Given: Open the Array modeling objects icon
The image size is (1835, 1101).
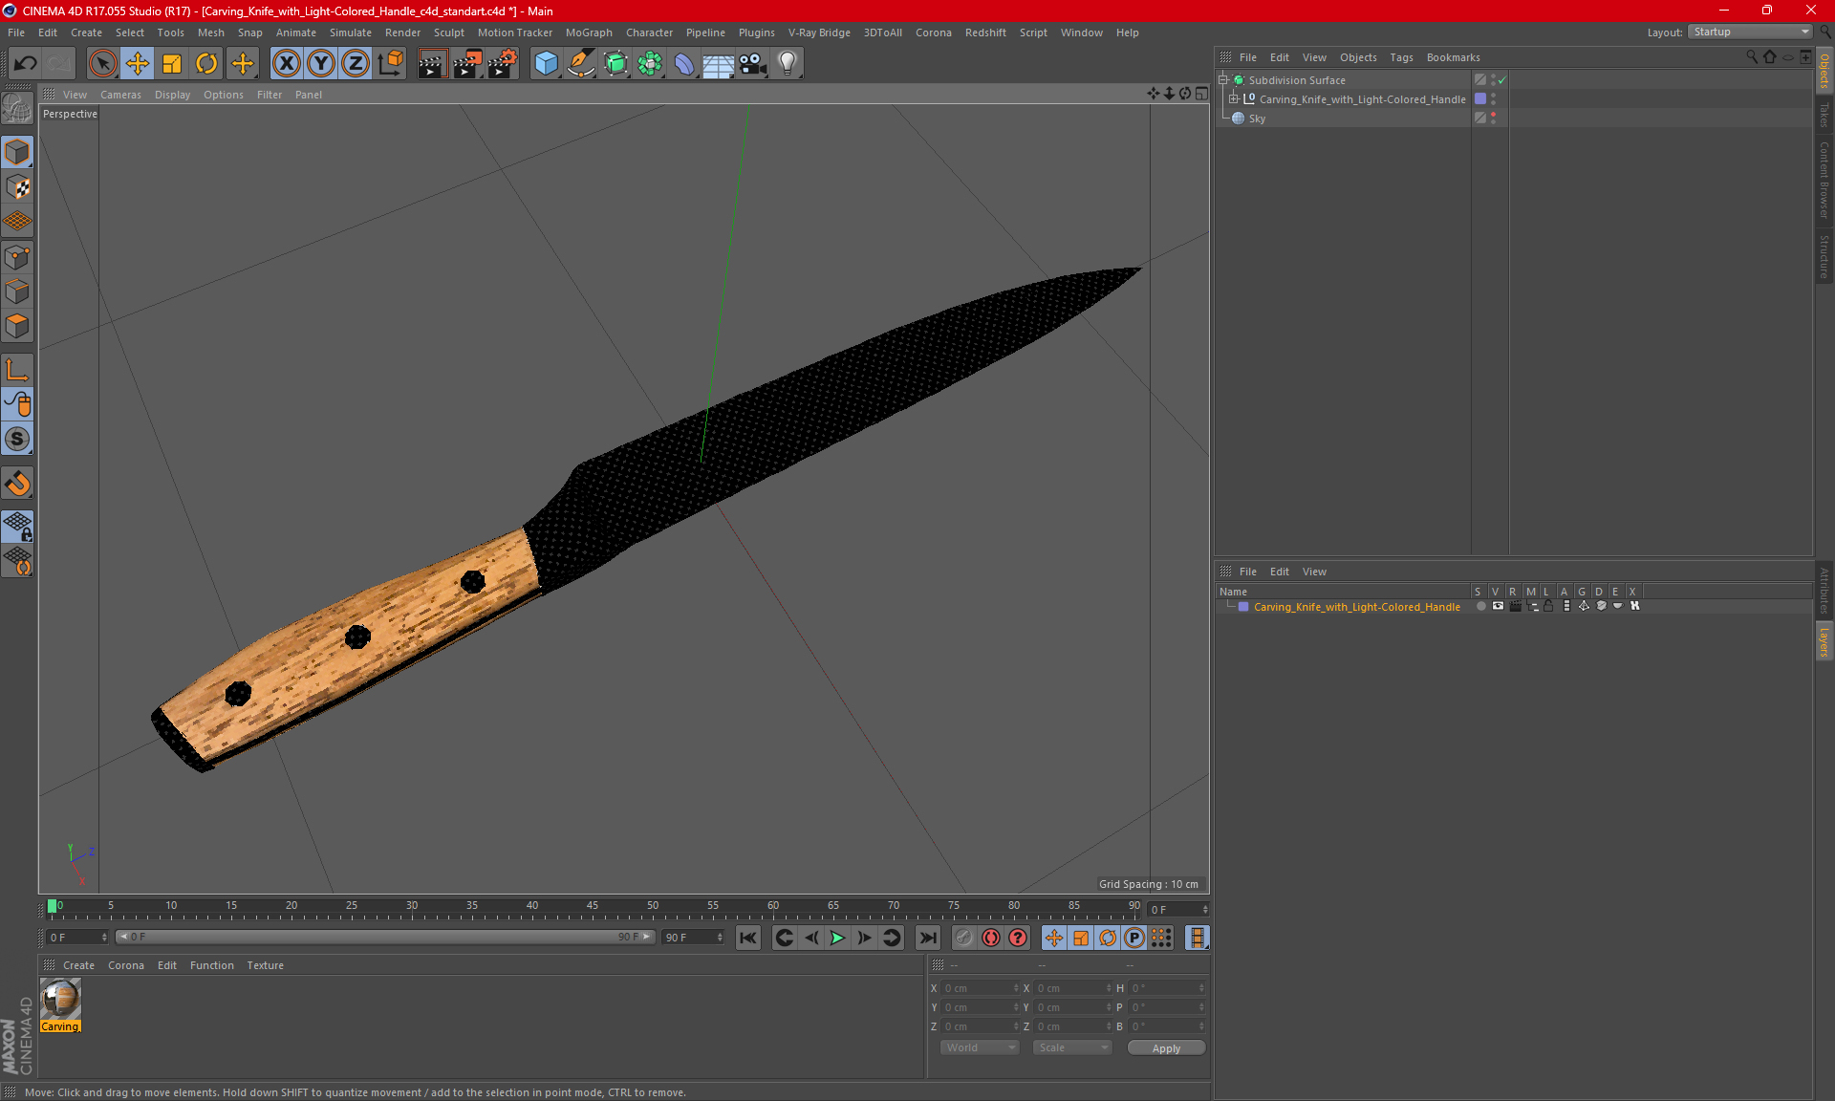Looking at the screenshot, I should tap(650, 63).
